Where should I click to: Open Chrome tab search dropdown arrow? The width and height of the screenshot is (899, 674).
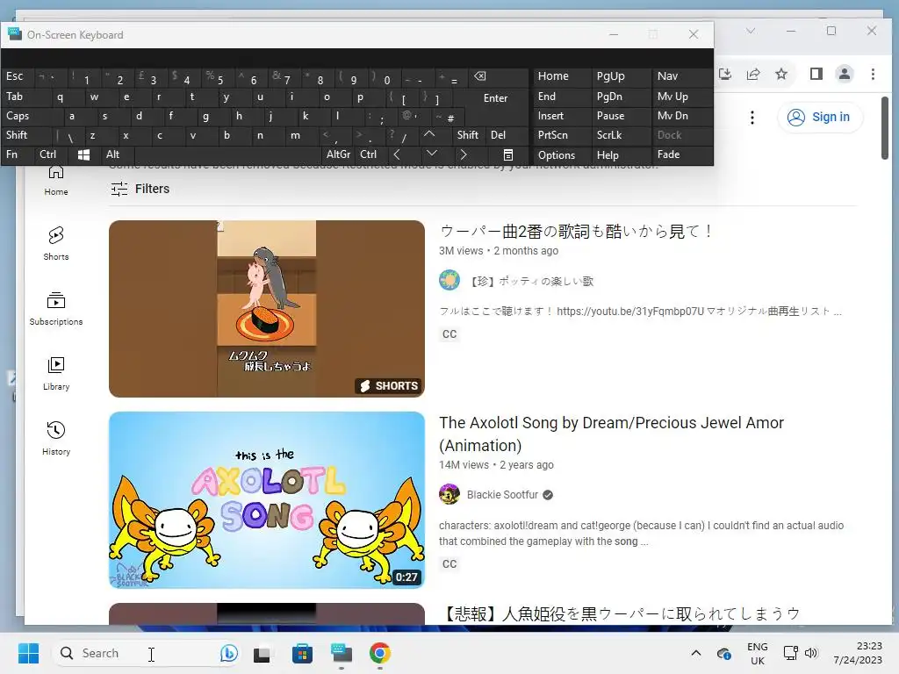(x=750, y=31)
